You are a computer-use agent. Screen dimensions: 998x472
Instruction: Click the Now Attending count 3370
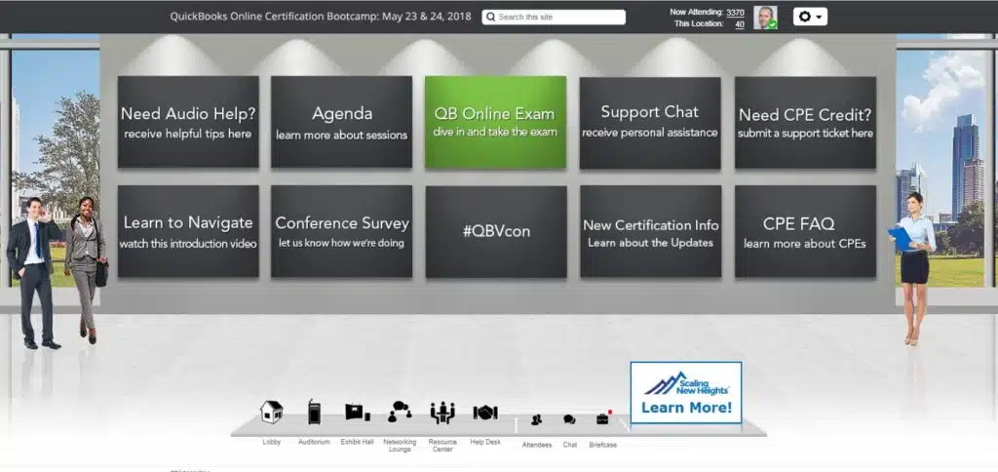[x=735, y=12]
